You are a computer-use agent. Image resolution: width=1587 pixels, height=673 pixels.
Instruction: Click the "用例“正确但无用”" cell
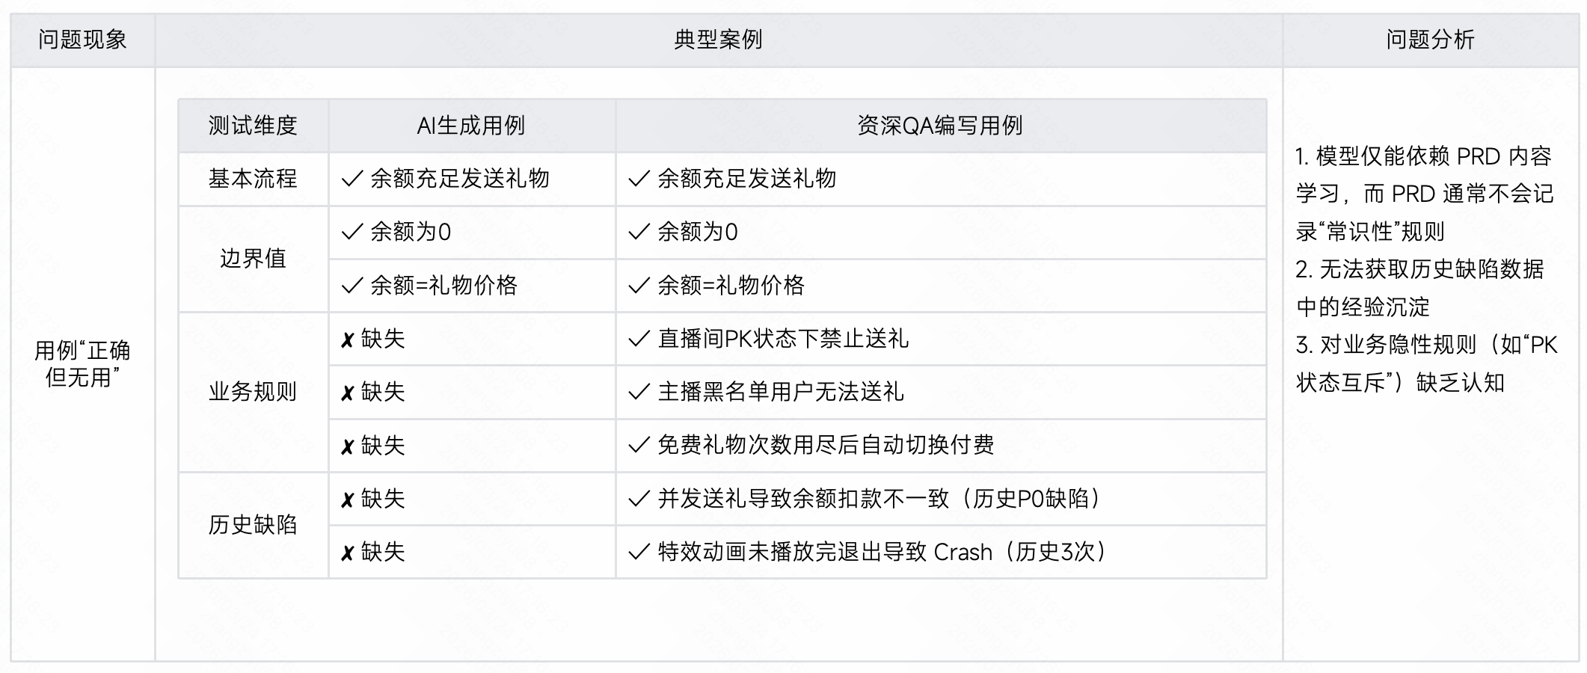(82, 364)
